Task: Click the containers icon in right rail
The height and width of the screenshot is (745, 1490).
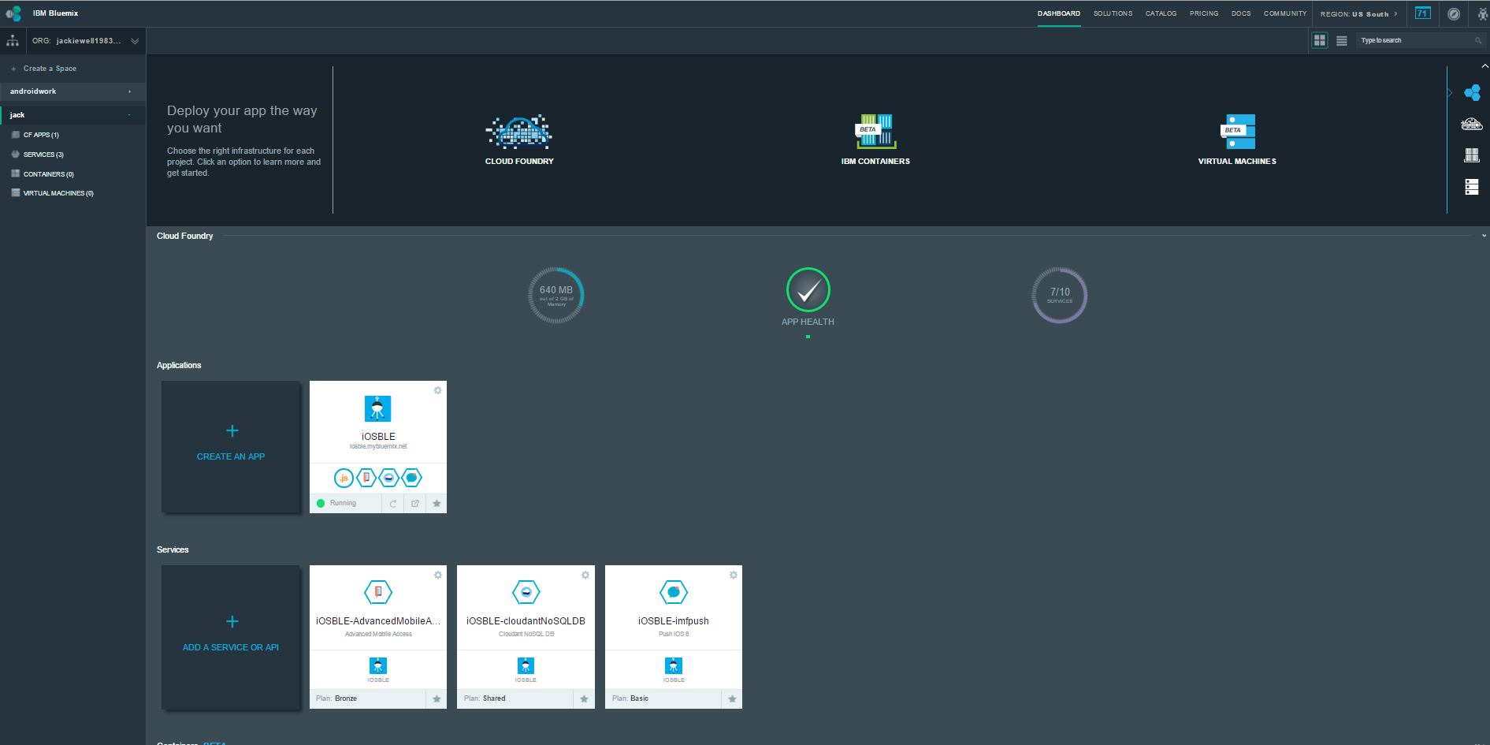Action: click(x=1472, y=155)
